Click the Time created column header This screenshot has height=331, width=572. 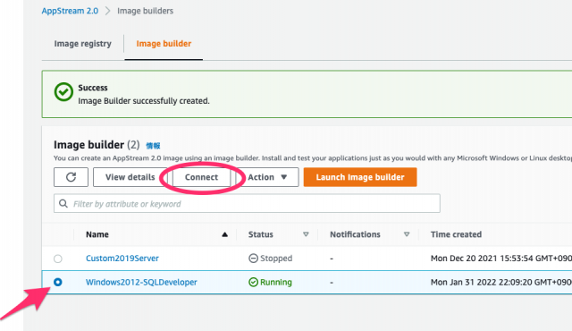[456, 234]
